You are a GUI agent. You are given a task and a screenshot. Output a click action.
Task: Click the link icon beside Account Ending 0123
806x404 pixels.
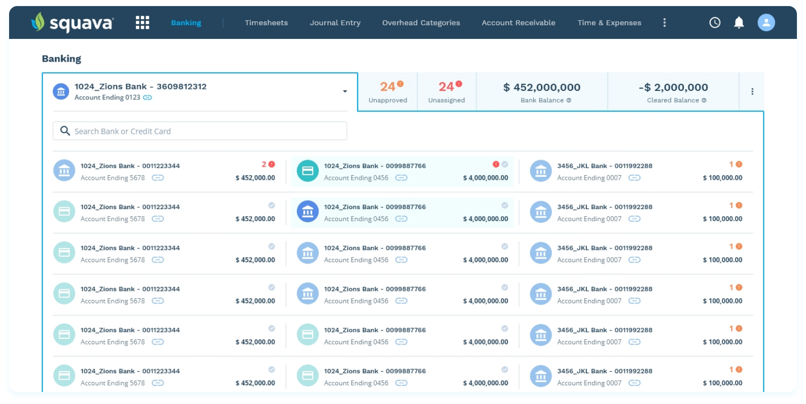point(147,97)
